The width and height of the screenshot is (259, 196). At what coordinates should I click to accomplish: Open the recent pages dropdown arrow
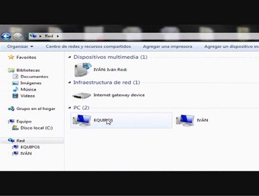[25, 36]
